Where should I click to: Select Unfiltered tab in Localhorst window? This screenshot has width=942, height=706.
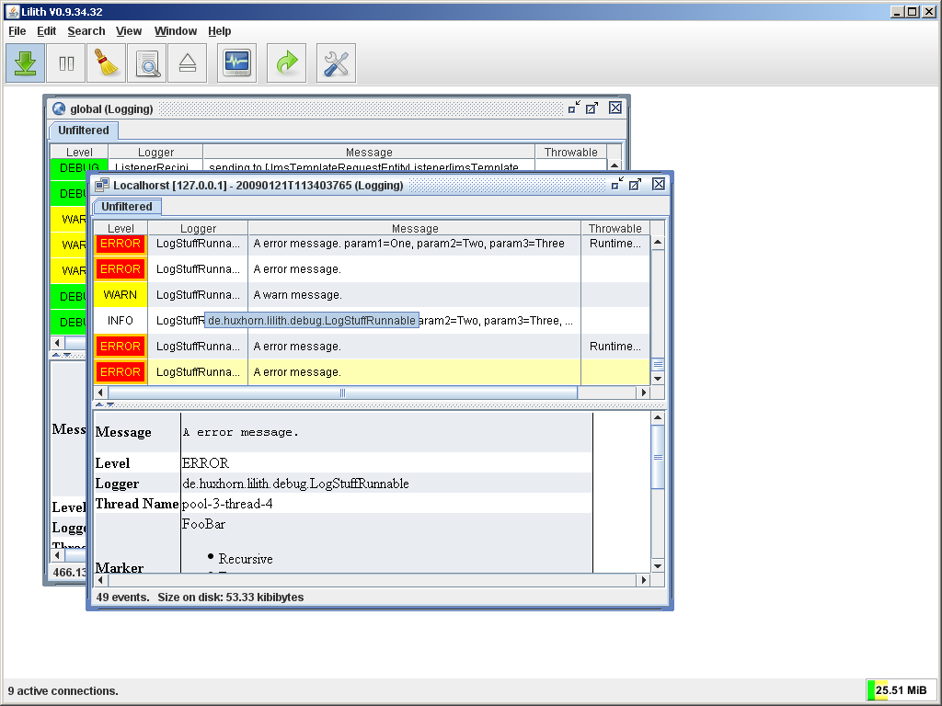tap(127, 207)
